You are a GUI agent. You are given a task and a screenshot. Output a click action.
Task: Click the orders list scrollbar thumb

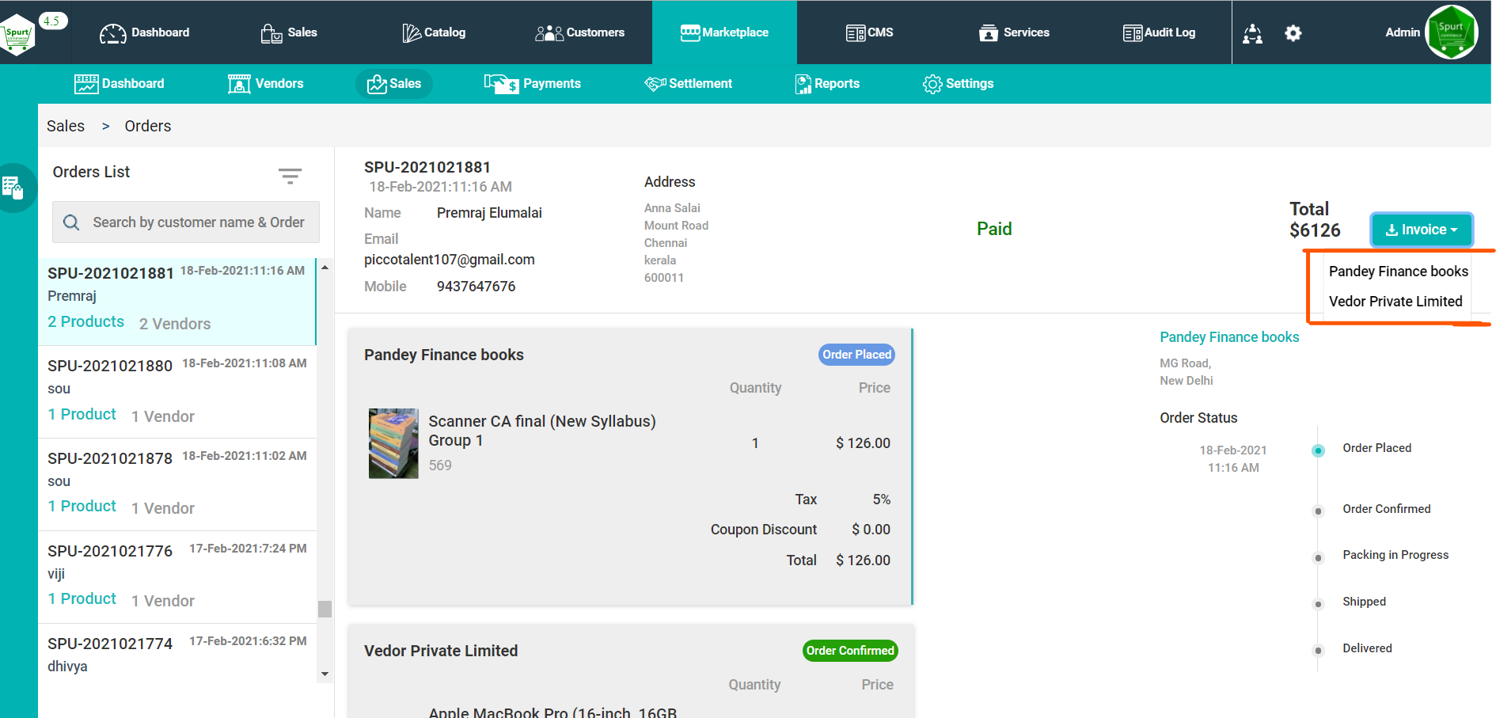tap(325, 609)
